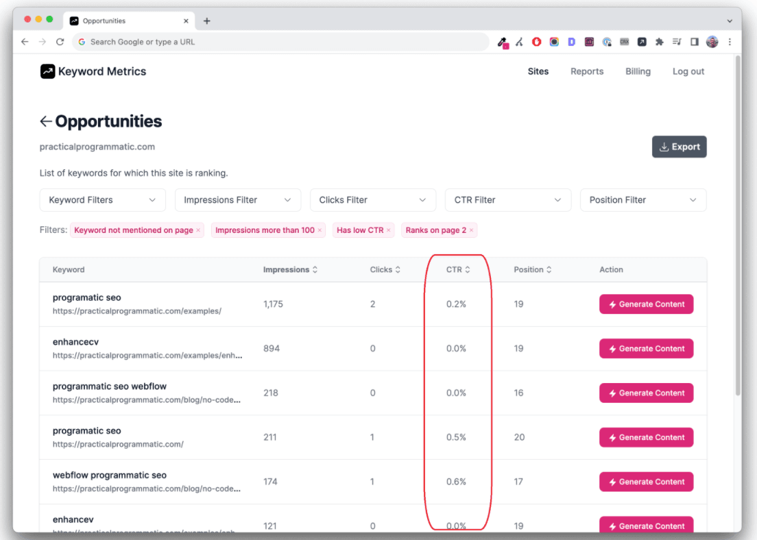Open the browser extensions puzzle icon
The width and height of the screenshot is (757, 540).
tap(659, 42)
